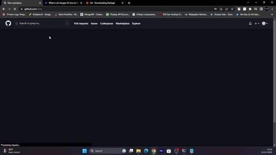
Task: Open the saved passwords key icon
Action: click(216, 9)
